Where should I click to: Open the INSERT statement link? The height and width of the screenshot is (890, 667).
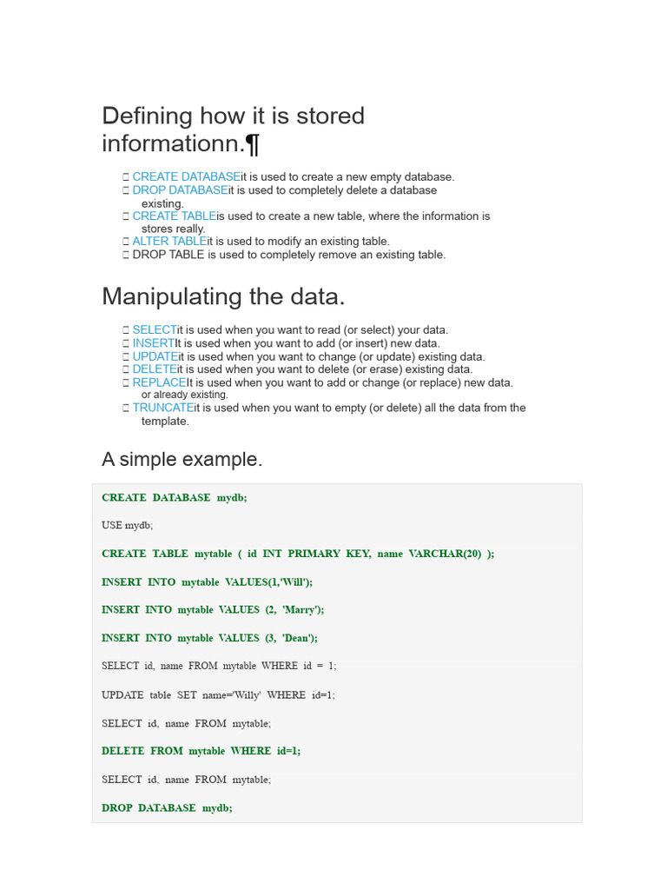click(154, 343)
